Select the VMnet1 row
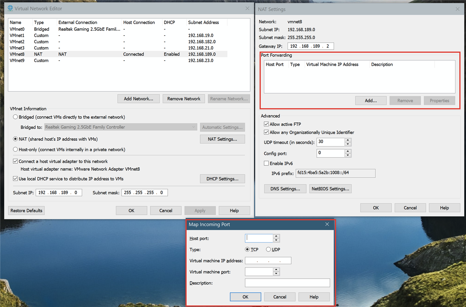466x307 pixels. coord(118,35)
